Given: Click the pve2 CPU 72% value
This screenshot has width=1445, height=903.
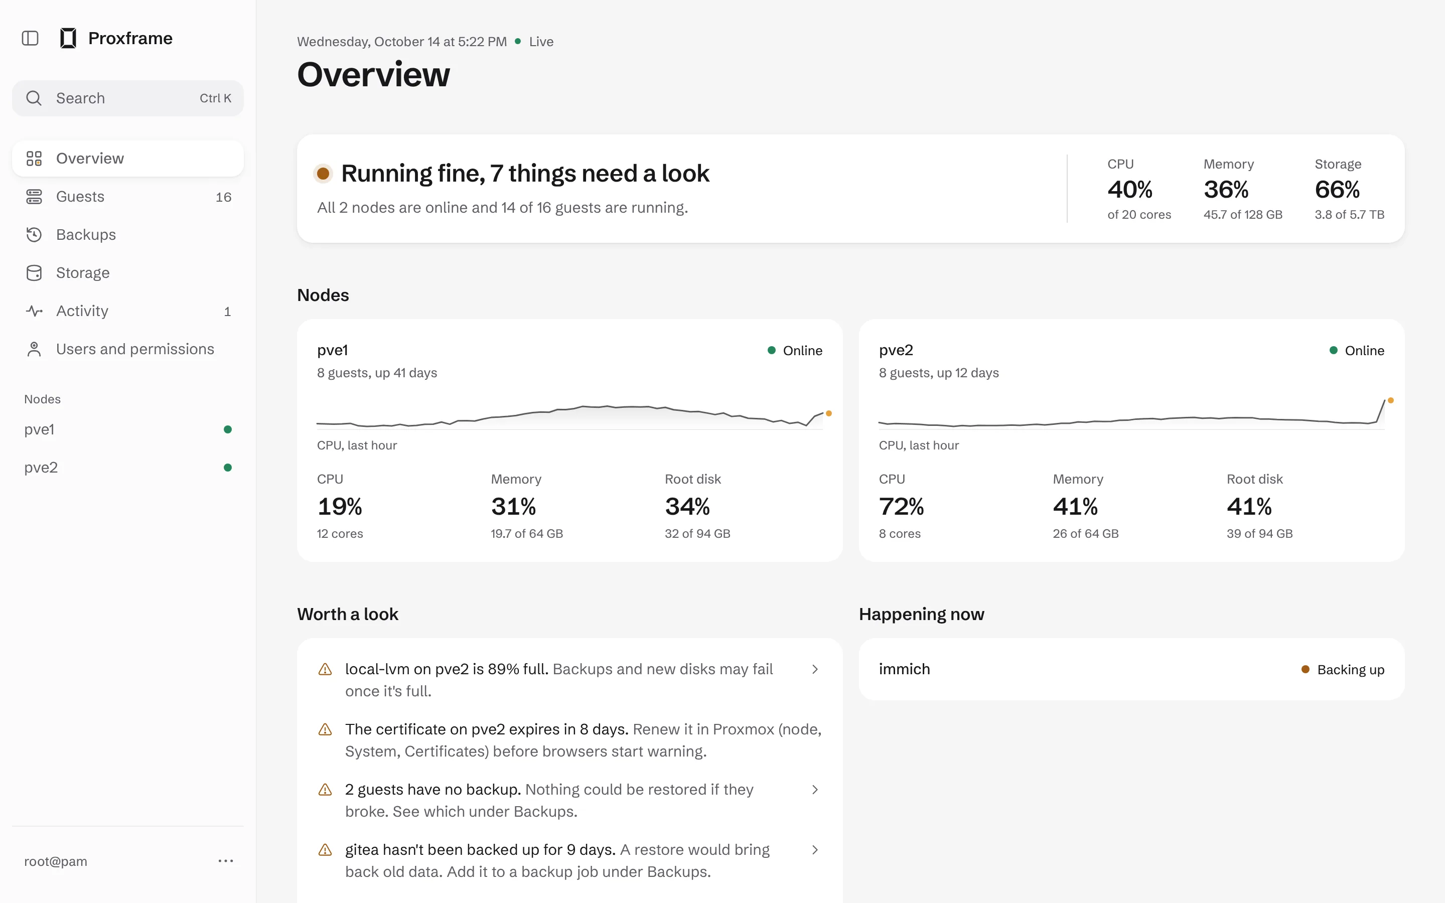Looking at the screenshot, I should click(x=901, y=507).
